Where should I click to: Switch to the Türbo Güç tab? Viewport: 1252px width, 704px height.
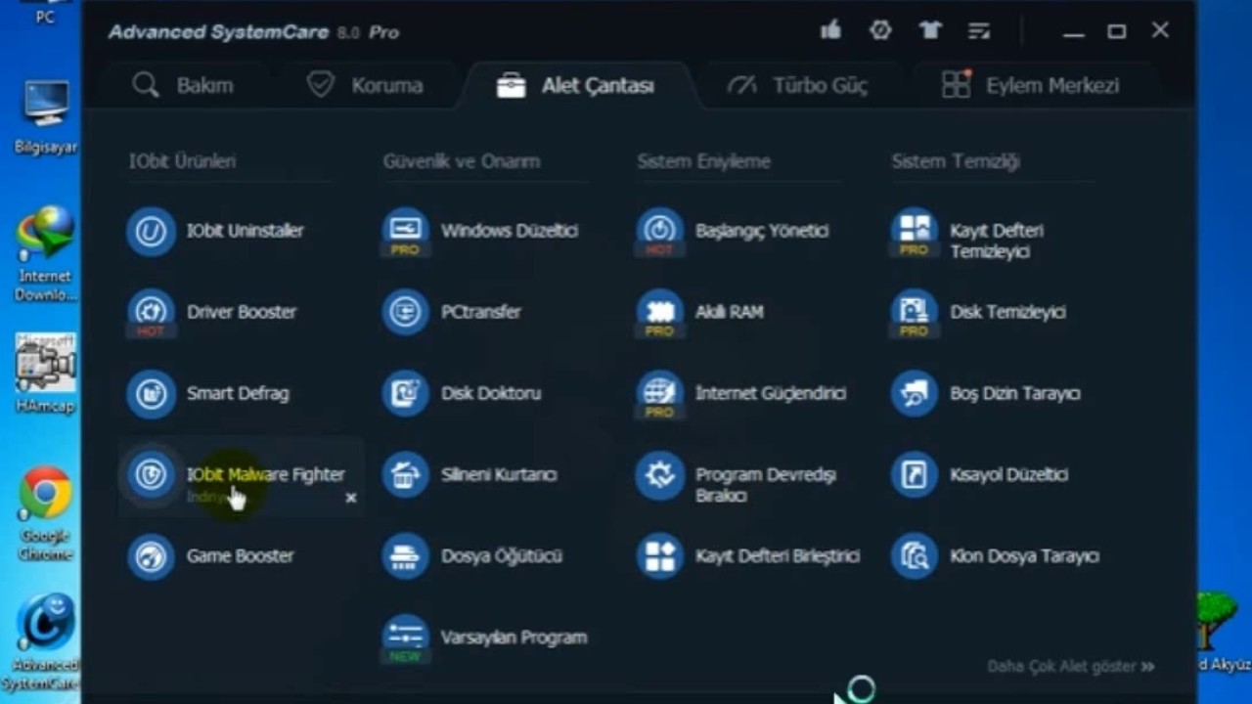[797, 85]
